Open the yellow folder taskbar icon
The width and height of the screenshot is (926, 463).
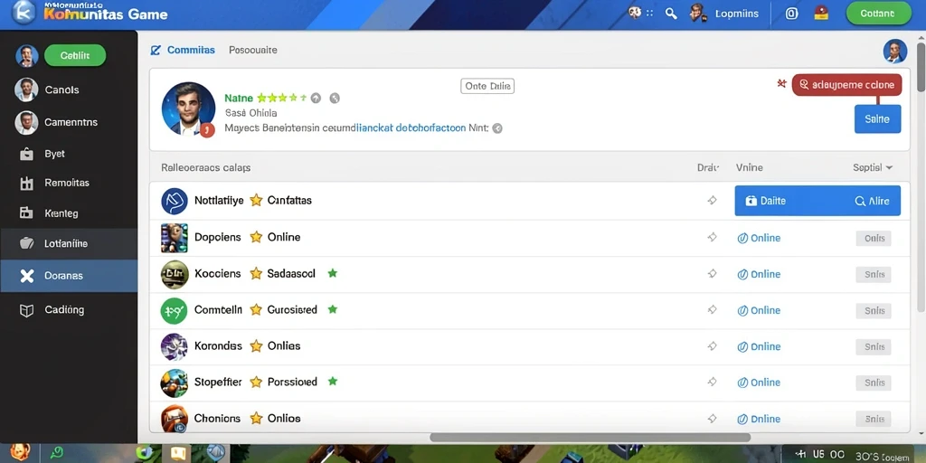[178, 454]
